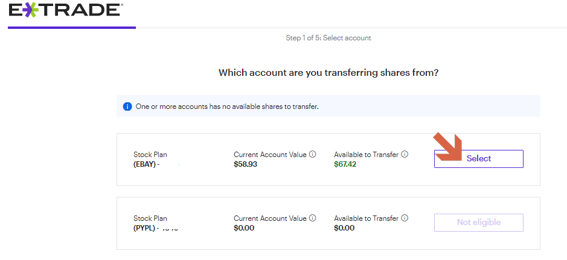The width and height of the screenshot is (567, 260).
Task: Click the 'no available shares to transfer' message
Action: pyautogui.click(x=227, y=107)
